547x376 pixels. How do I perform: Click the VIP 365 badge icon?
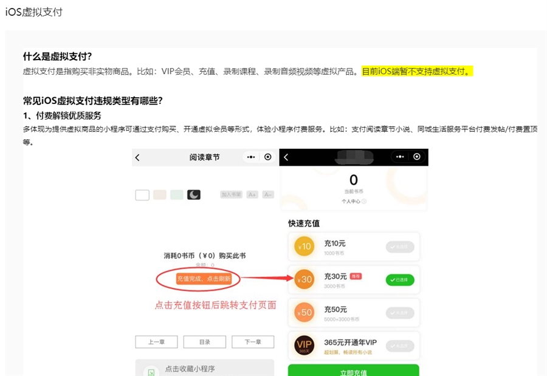[304, 346]
